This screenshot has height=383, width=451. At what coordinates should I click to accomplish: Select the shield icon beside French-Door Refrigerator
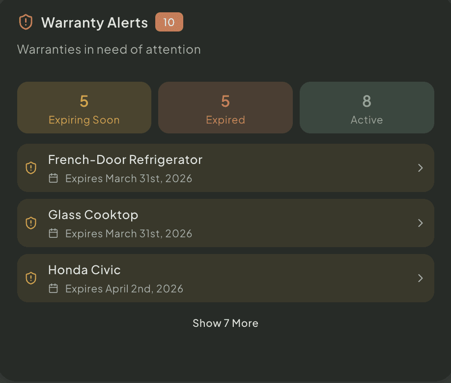pos(31,168)
